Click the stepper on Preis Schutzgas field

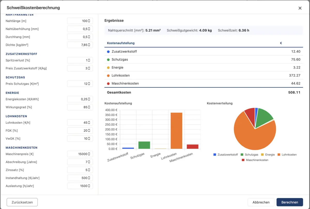click(x=89, y=84)
